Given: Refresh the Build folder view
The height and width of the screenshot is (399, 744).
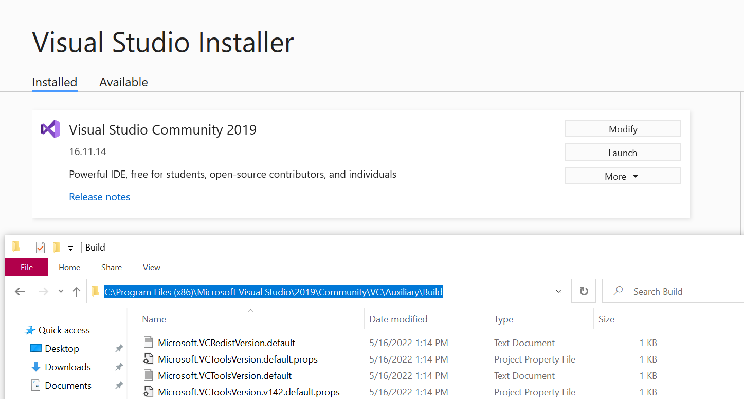Looking at the screenshot, I should [x=584, y=292].
